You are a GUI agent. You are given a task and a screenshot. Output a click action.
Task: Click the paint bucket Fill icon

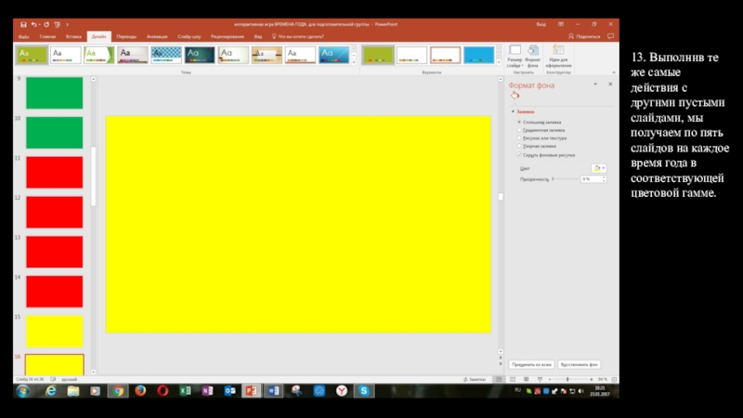[514, 96]
